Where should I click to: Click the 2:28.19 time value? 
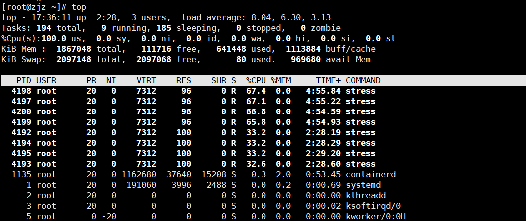[323, 133]
